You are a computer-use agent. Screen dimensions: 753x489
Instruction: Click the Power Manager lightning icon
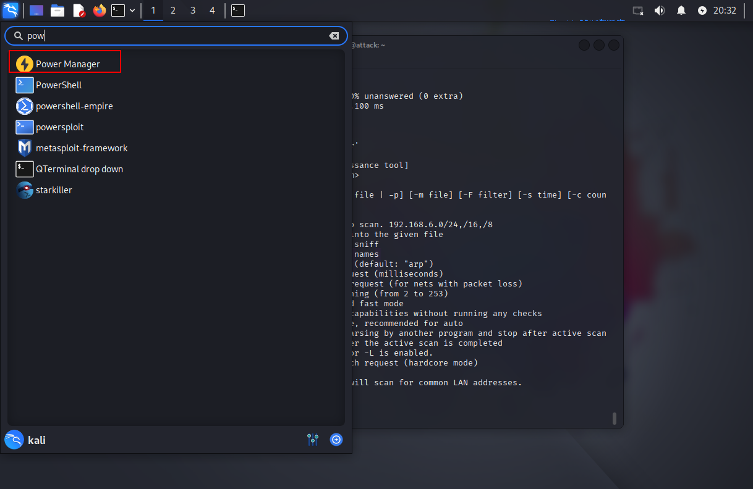point(24,64)
